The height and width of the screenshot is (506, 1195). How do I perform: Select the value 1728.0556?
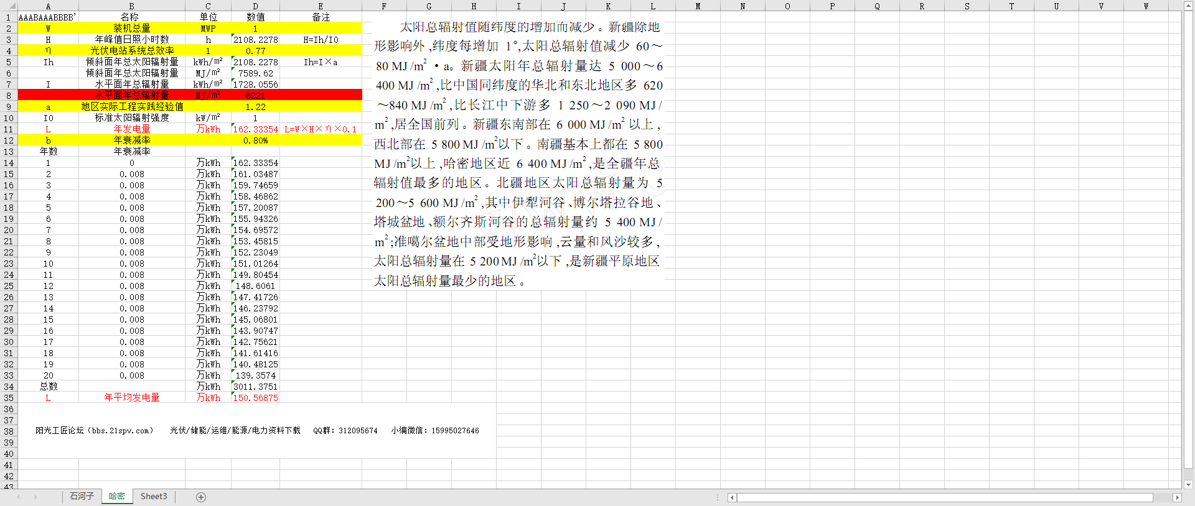click(x=255, y=85)
